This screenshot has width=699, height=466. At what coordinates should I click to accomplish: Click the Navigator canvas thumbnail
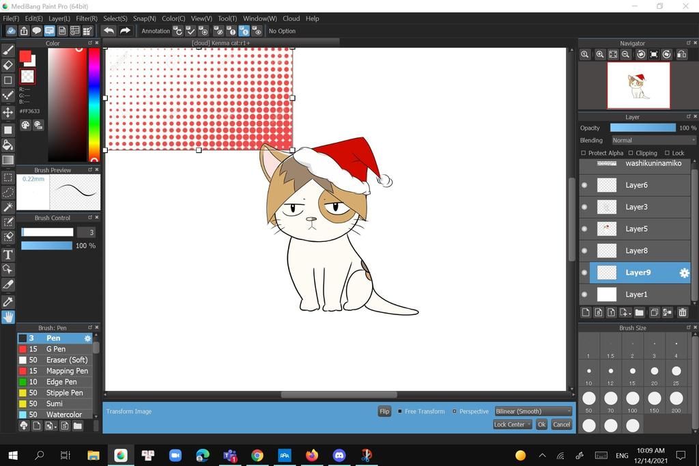pos(638,85)
